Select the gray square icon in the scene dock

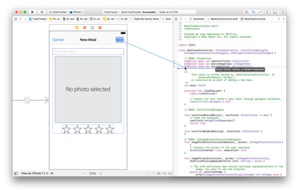(x=92, y=28)
